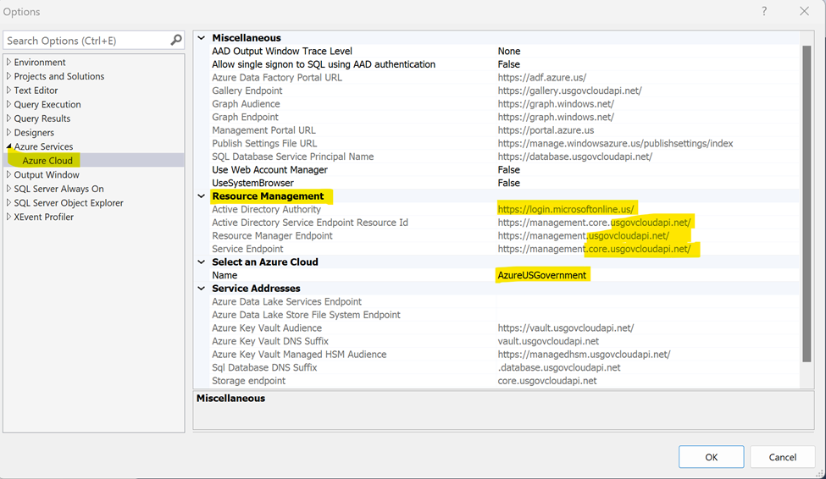826x479 pixels.
Task: Change Use Web Account Manager False value
Action: click(x=509, y=169)
